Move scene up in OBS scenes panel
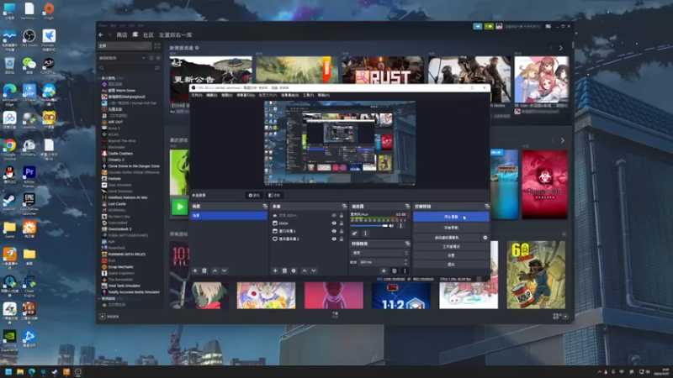 [215, 270]
